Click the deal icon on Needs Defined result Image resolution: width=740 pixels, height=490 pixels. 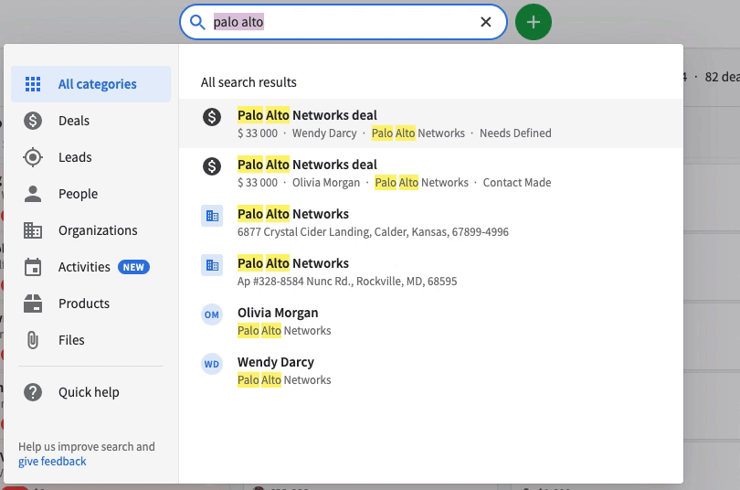[x=212, y=116]
